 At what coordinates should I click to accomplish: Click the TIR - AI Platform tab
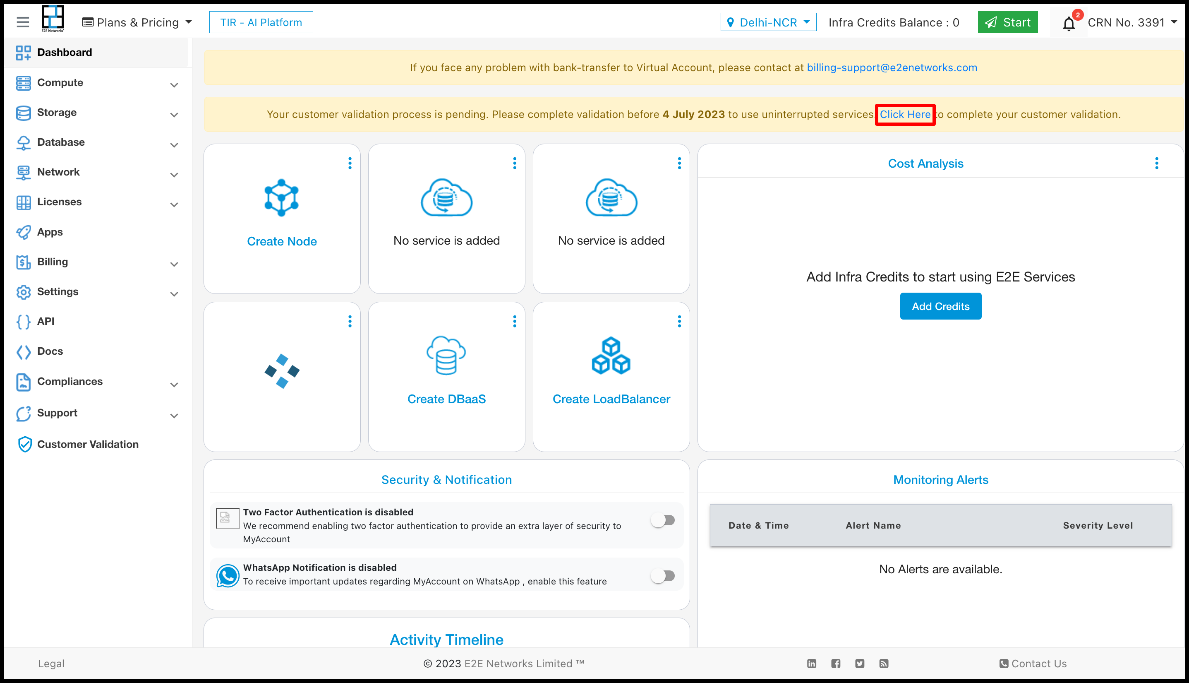click(261, 22)
